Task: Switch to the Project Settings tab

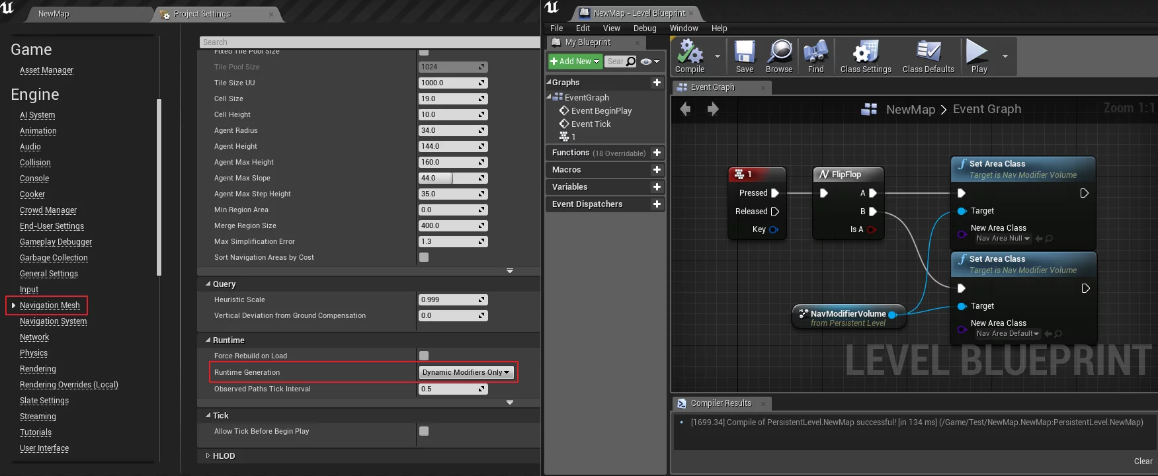Action: pyautogui.click(x=202, y=14)
